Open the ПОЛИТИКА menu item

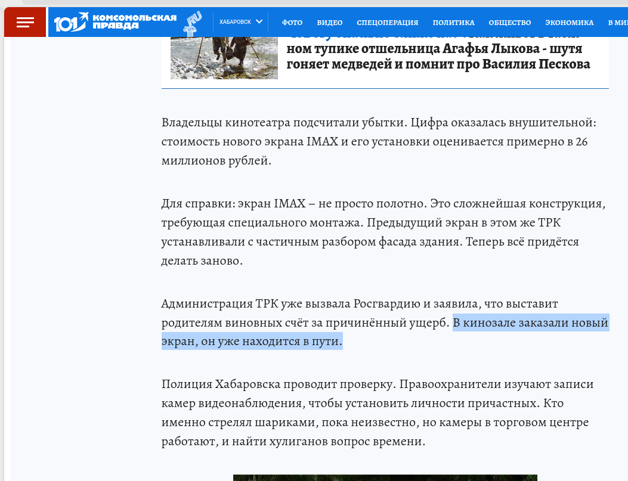(453, 23)
